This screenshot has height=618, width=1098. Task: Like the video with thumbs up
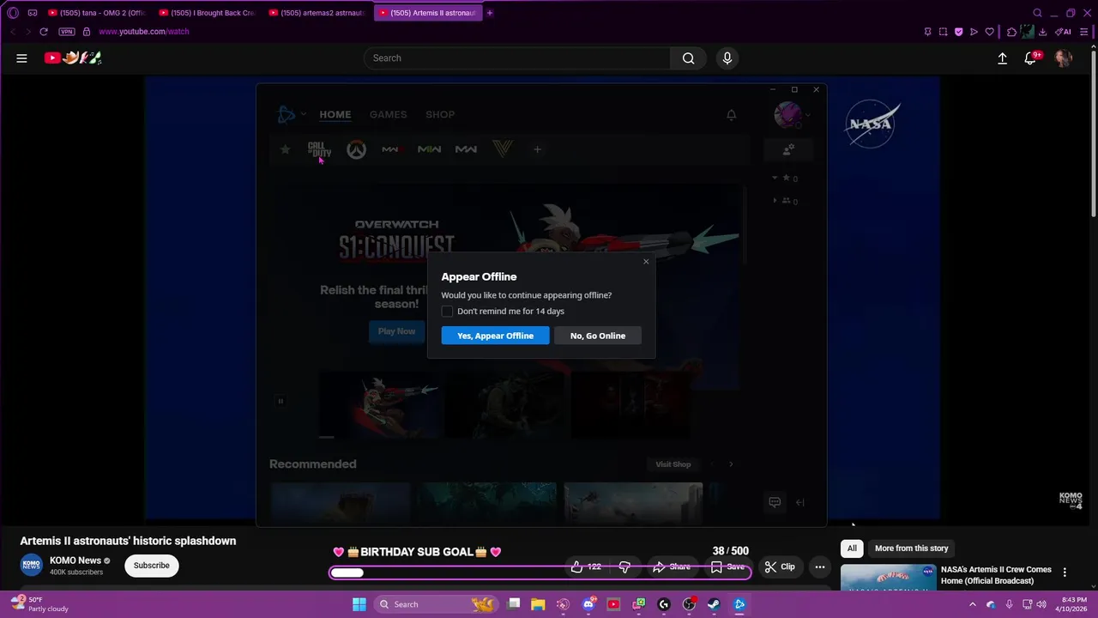[x=586, y=566]
